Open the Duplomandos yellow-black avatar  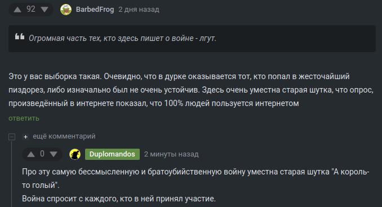click(75, 154)
